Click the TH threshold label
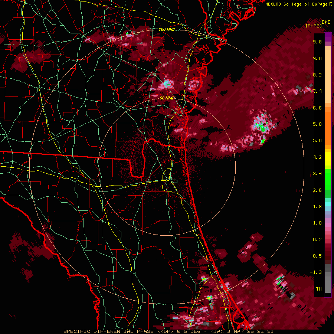The width and height of the screenshot is (334, 334). 319,289
